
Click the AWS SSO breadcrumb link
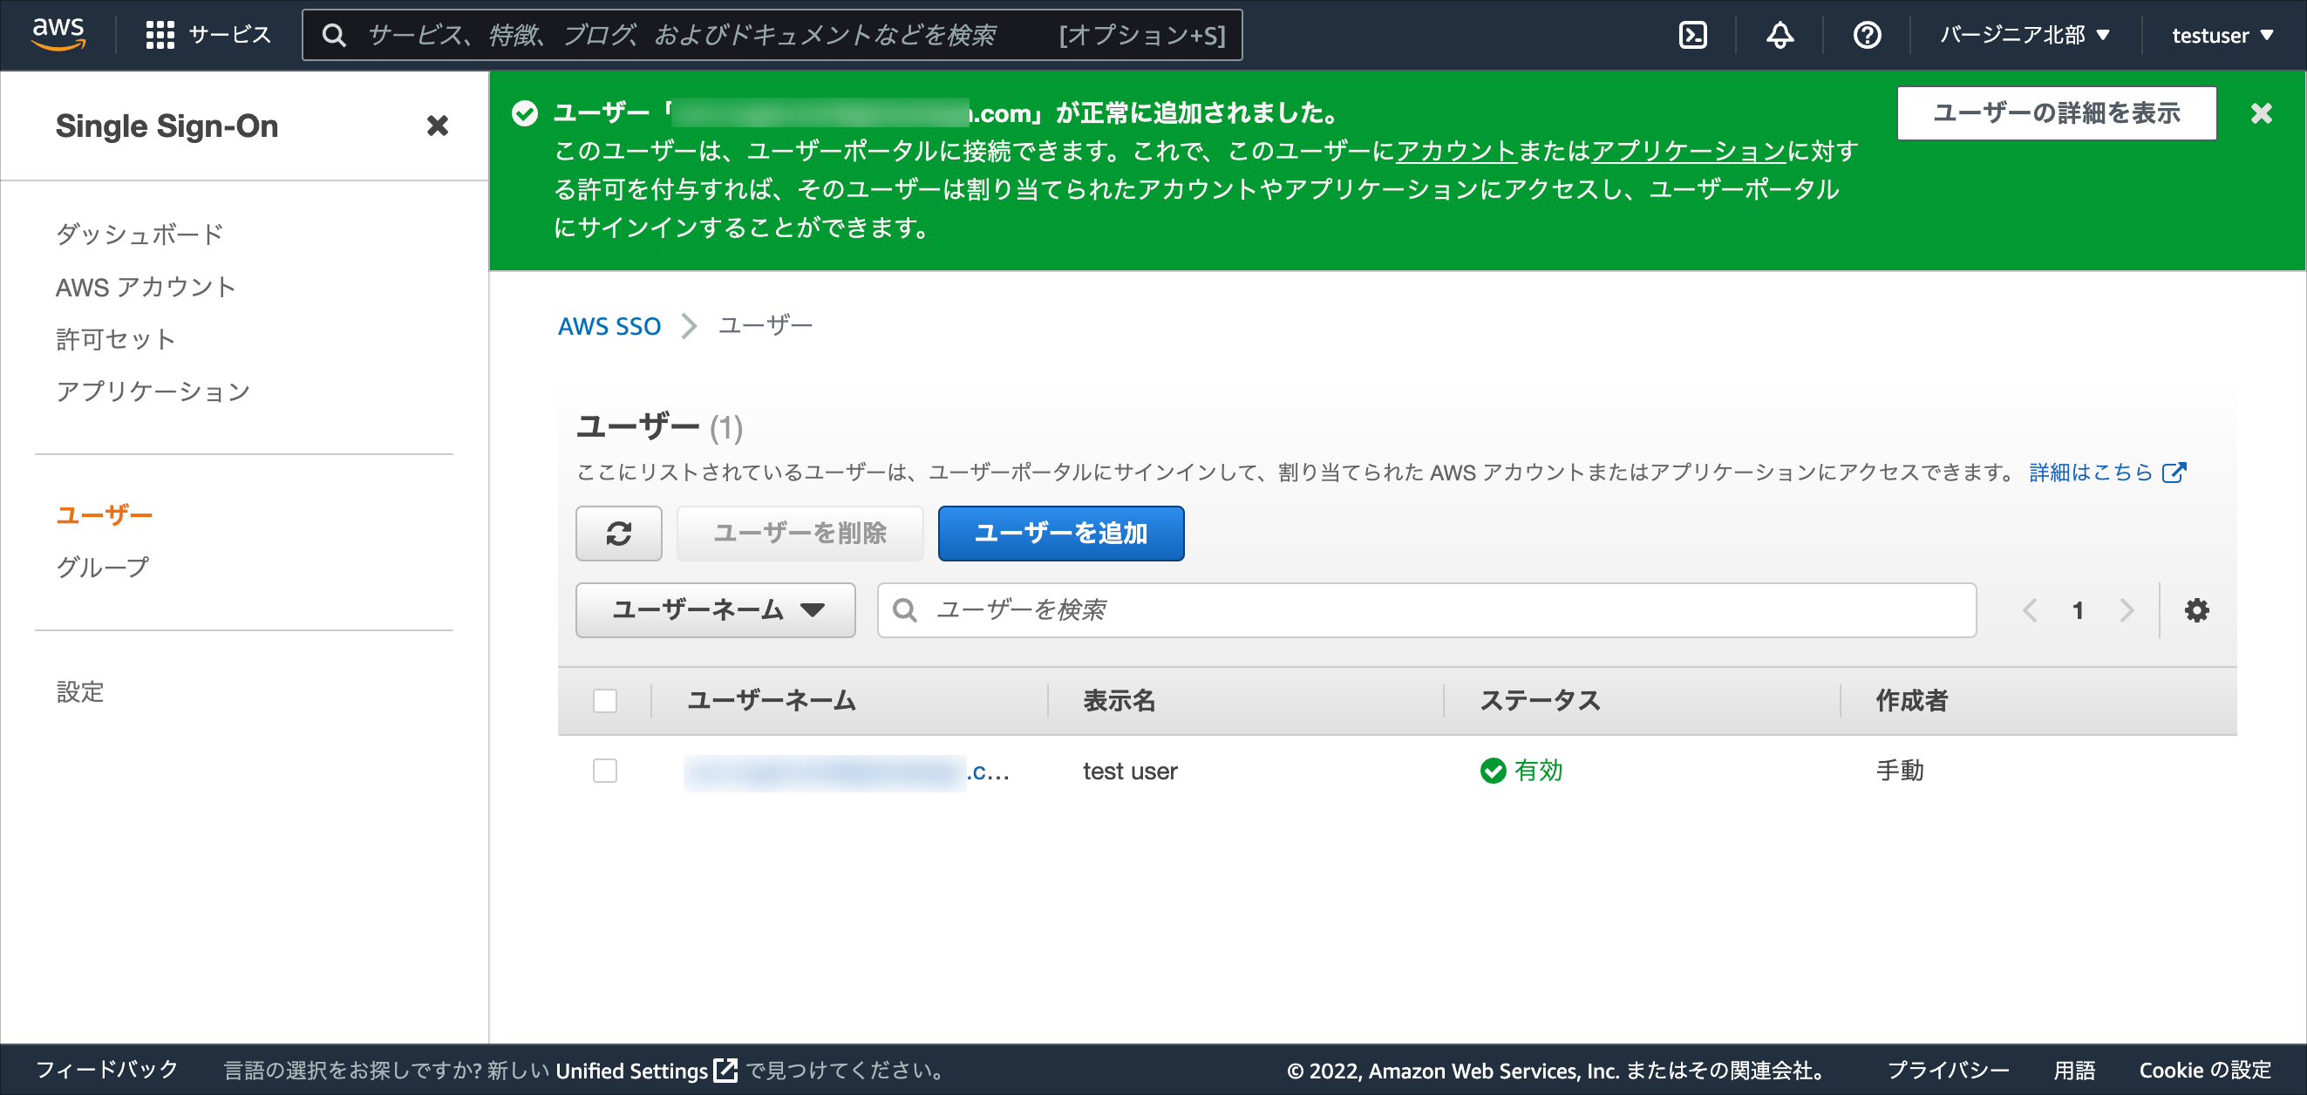(x=609, y=326)
